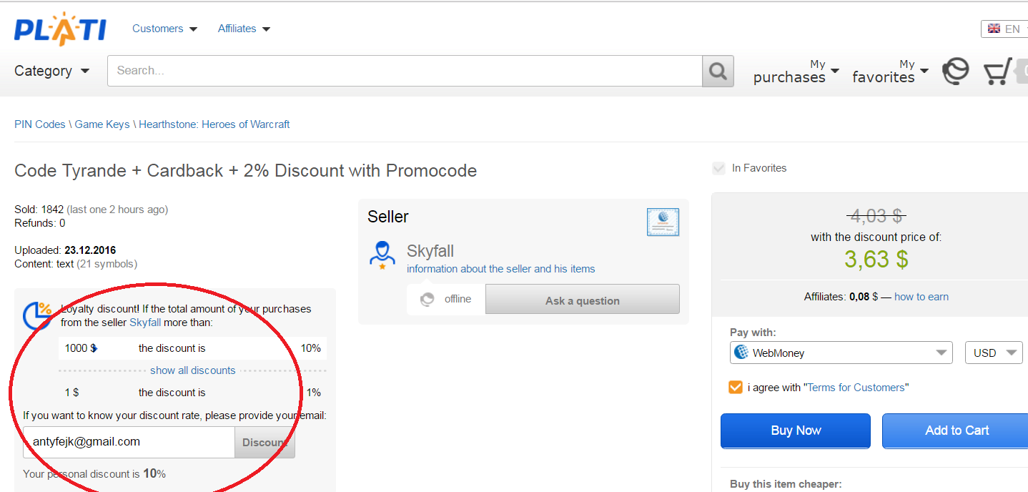Click the search magnifier icon
The height and width of the screenshot is (492, 1028).
718,71
